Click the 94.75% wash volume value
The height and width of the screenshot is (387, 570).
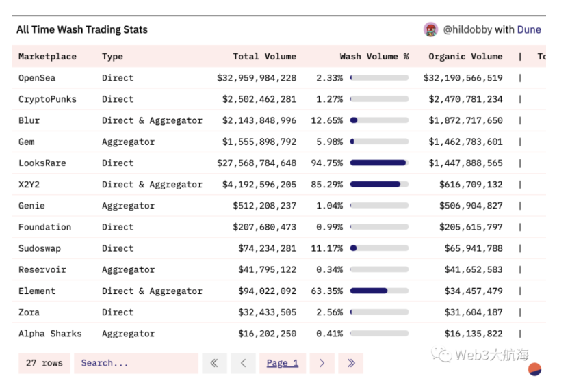[327, 163]
